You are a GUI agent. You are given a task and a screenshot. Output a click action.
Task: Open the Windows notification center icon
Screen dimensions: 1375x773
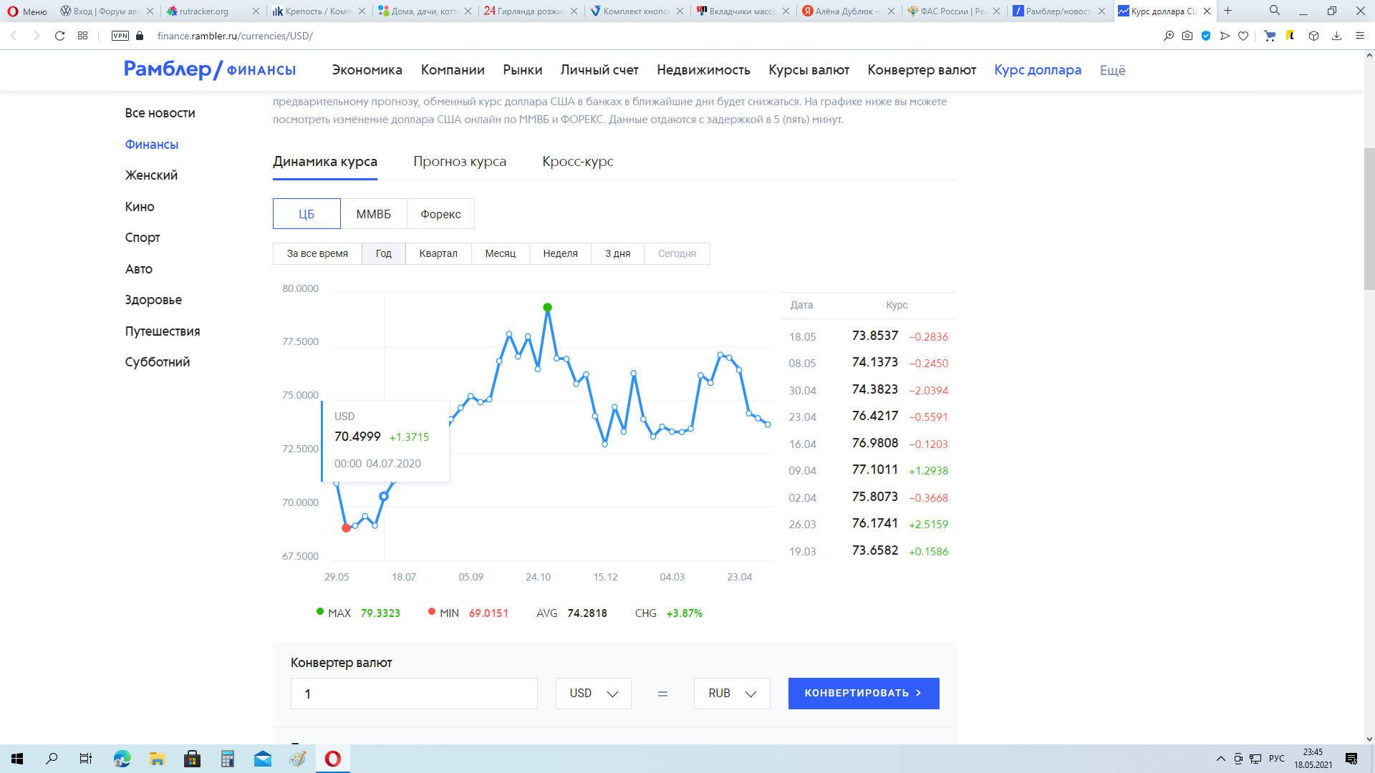[x=1351, y=759]
